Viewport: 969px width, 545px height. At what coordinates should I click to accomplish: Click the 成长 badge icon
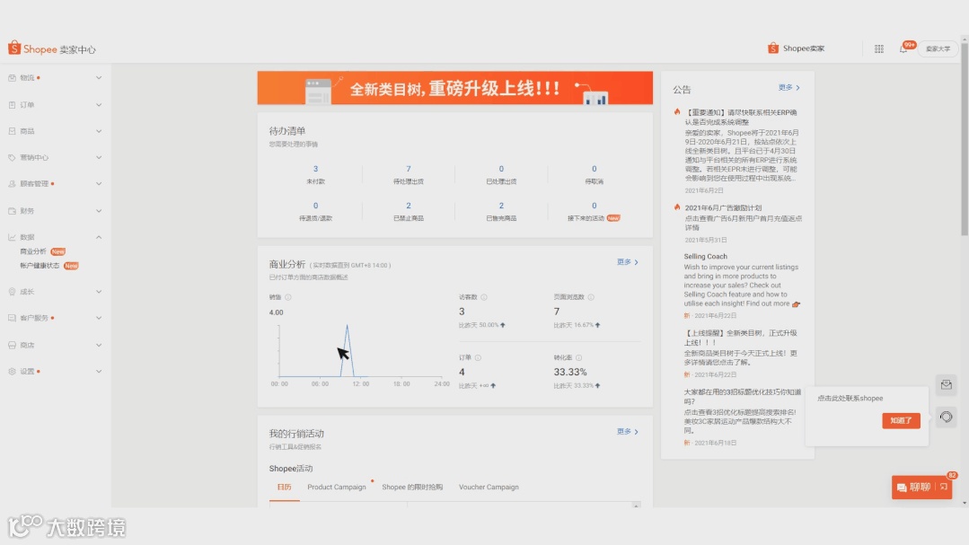12,292
